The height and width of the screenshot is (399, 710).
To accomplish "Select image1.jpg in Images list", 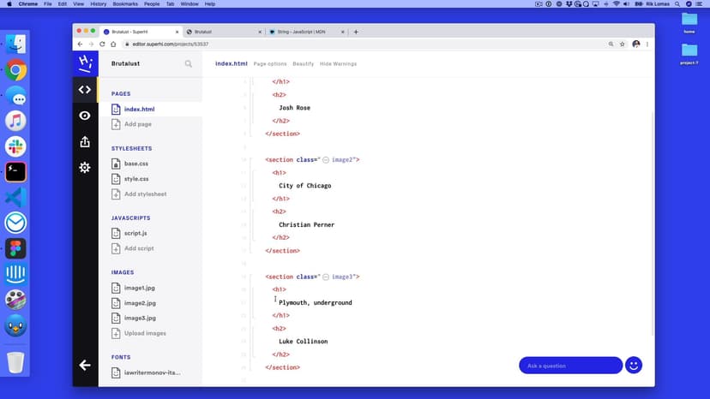I will (139, 288).
